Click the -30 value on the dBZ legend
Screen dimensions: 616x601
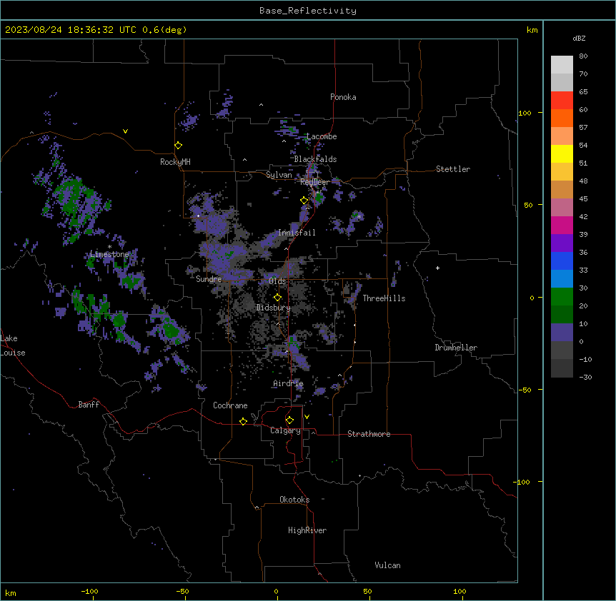[585, 378]
